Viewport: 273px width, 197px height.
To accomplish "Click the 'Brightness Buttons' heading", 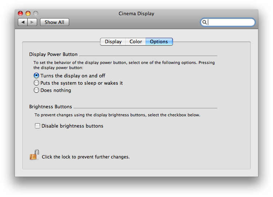I will [51, 106].
